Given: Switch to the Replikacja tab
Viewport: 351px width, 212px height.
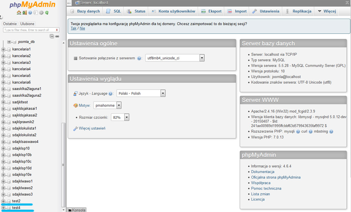Looking at the screenshot, I should 298,11.
